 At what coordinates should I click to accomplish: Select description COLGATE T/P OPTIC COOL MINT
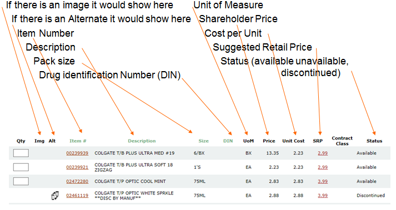click(x=130, y=182)
